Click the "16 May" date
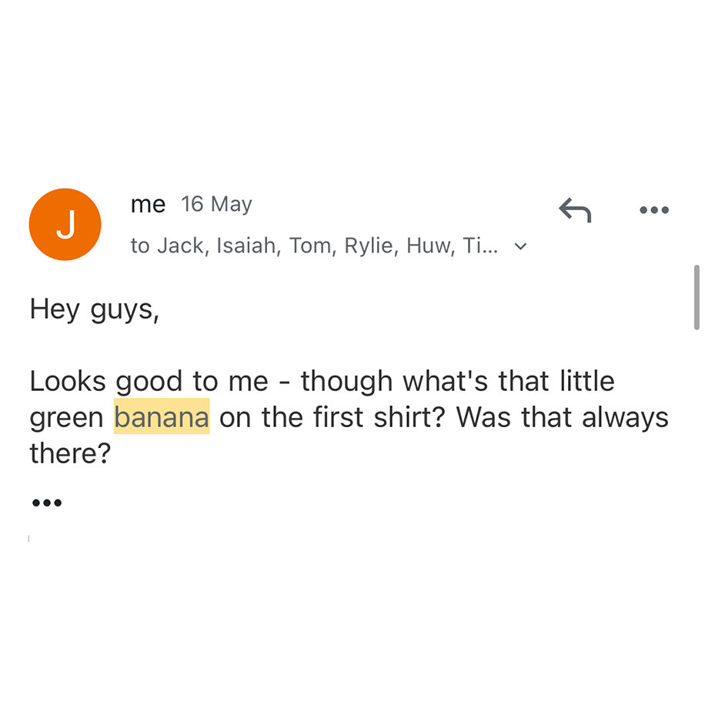This screenshot has width=705, height=705. (x=216, y=205)
